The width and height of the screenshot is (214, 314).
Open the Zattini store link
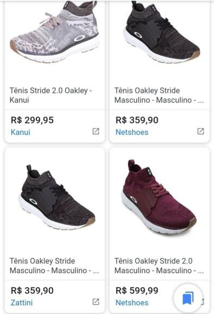tap(21, 302)
